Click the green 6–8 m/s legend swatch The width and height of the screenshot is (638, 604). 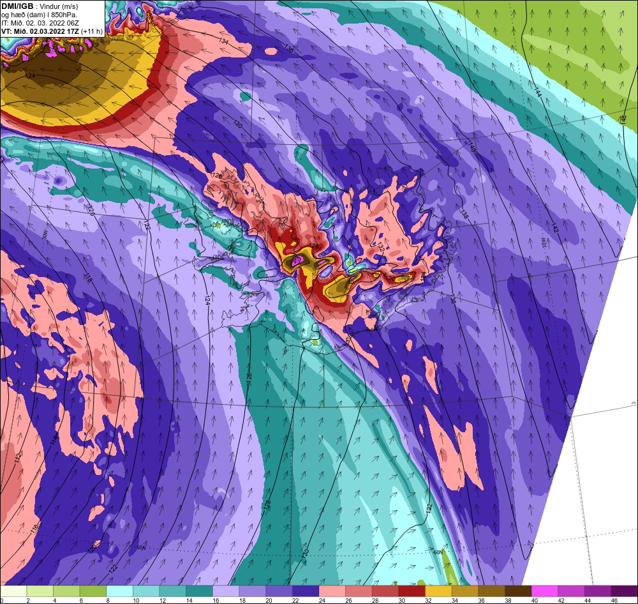pos(93,591)
